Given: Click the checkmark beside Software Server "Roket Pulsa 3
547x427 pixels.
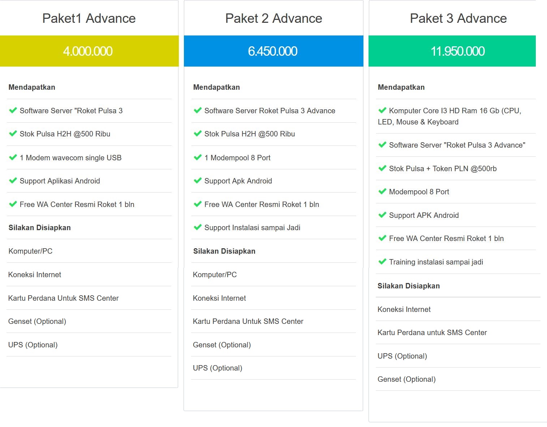Looking at the screenshot, I should tap(13, 110).
